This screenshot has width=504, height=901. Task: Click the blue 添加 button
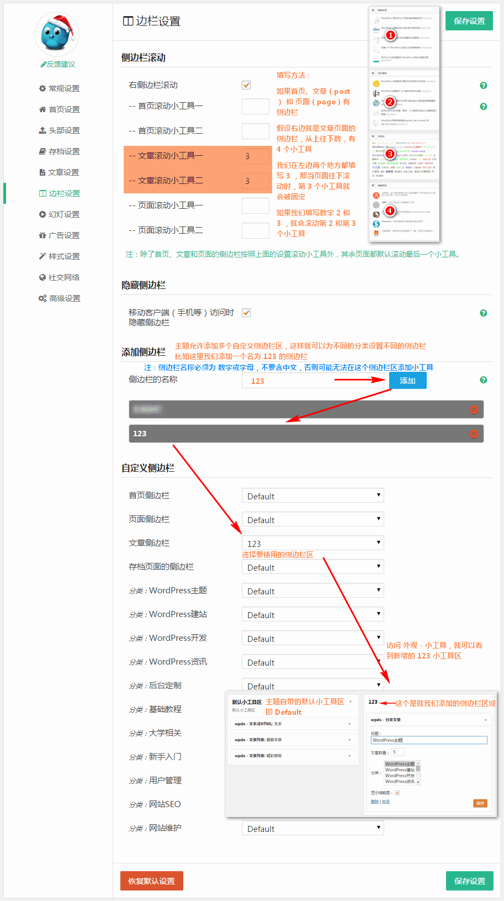pyautogui.click(x=408, y=381)
